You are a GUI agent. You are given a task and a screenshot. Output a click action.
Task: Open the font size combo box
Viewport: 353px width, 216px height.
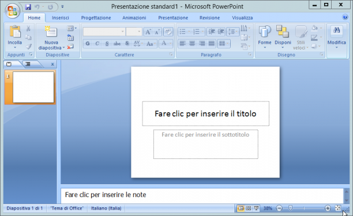pyautogui.click(x=134, y=32)
